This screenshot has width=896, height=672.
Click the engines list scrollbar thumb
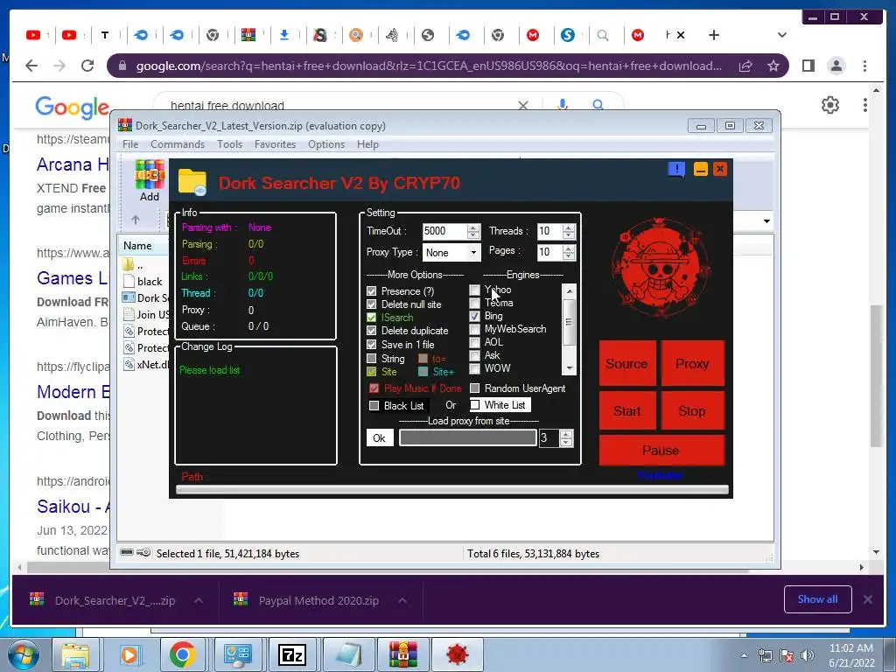569,322
